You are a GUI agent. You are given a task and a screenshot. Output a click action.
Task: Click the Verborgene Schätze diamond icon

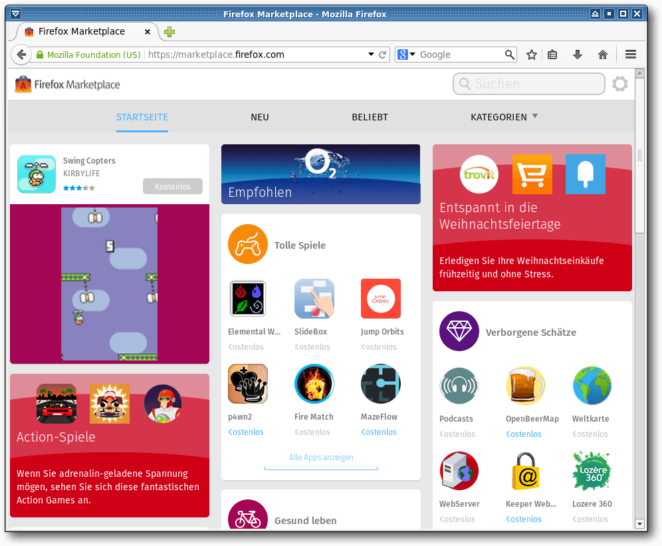click(x=459, y=331)
